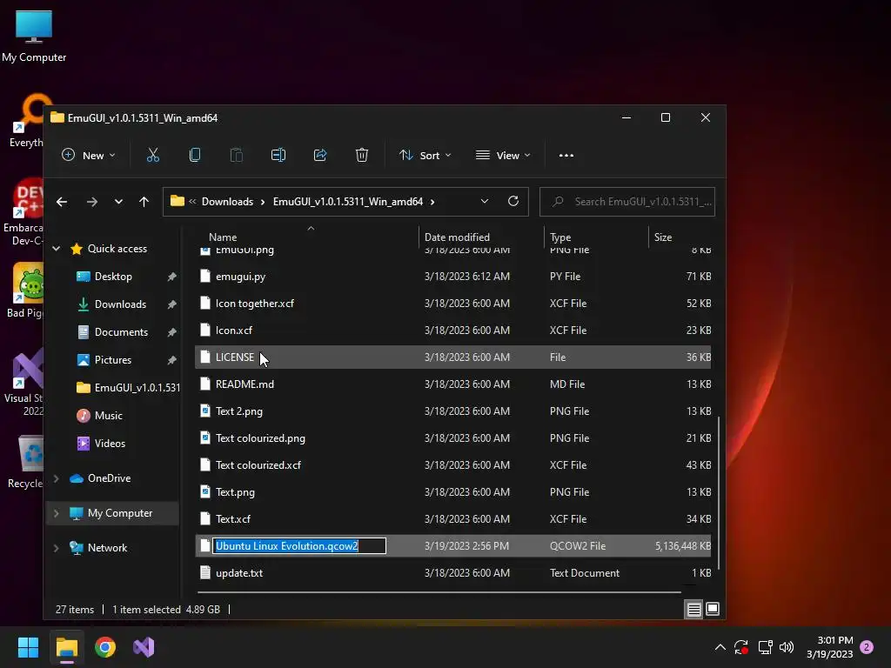The width and height of the screenshot is (891, 668).
Task: Open the See more ellipsis menu
Action: point(566,155)
